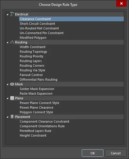
Task: Collapse the Electrical category
Action: (x=7, y=15)
